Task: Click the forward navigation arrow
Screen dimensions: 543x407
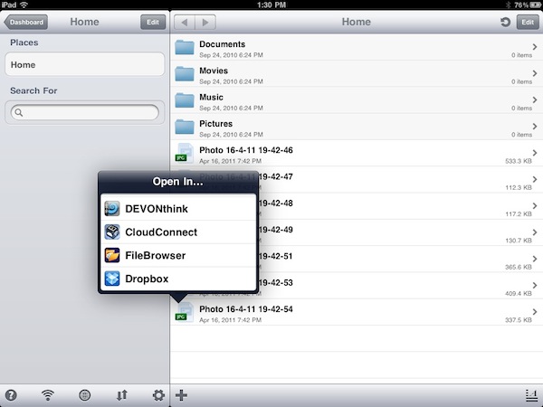Action: coord(206,23)
